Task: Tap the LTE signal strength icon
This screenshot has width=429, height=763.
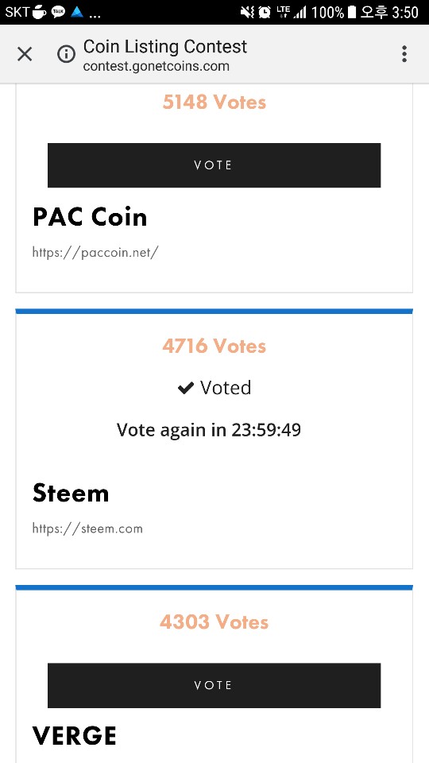Action: point(292,12)
